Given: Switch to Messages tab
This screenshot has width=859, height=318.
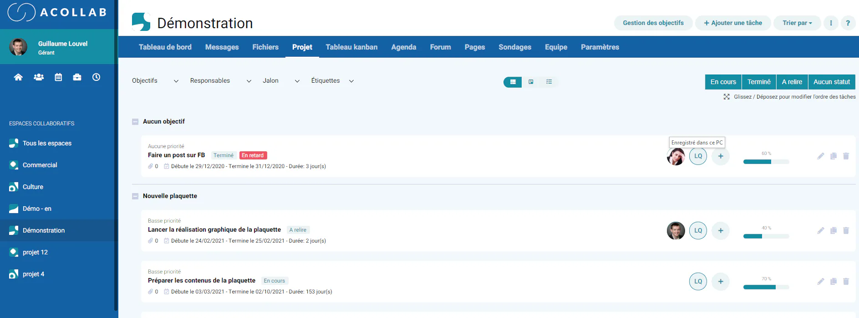Looking at the screenshot, I should (222, 47).
